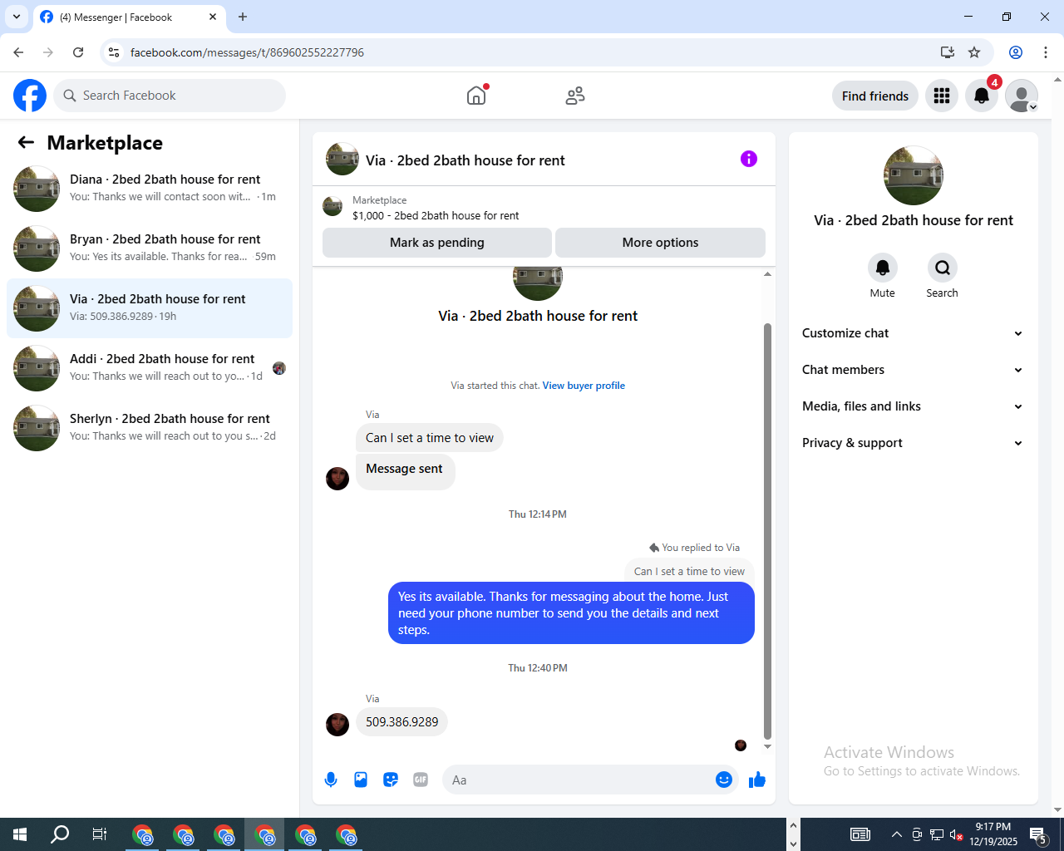The width and height of the screenshot is (1064, 851).
Task: Open conversation information purple icon
Action: 749,159
